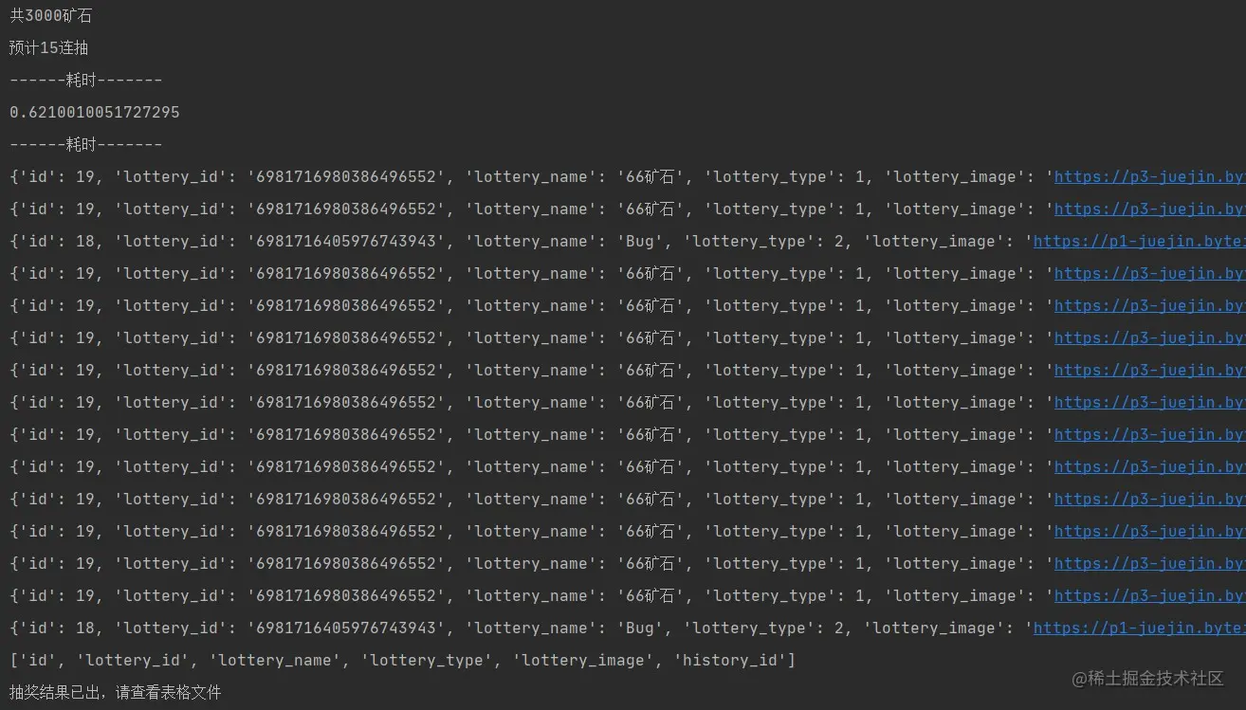Click the first '------耗时-------' separator line

coord(85,80)
